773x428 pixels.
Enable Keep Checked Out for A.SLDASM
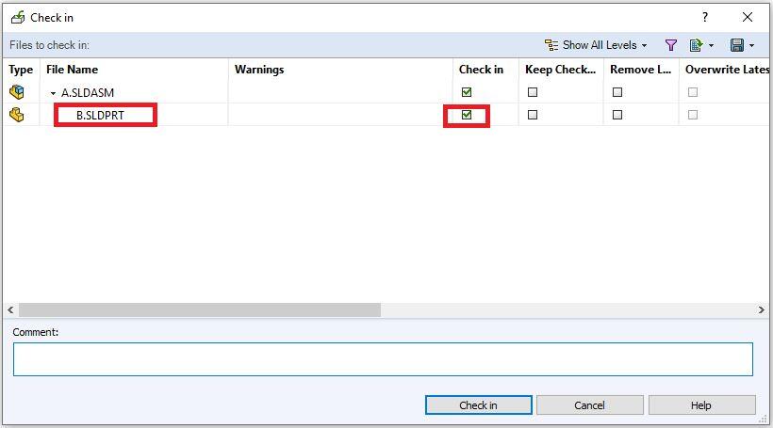coord(533,92)
